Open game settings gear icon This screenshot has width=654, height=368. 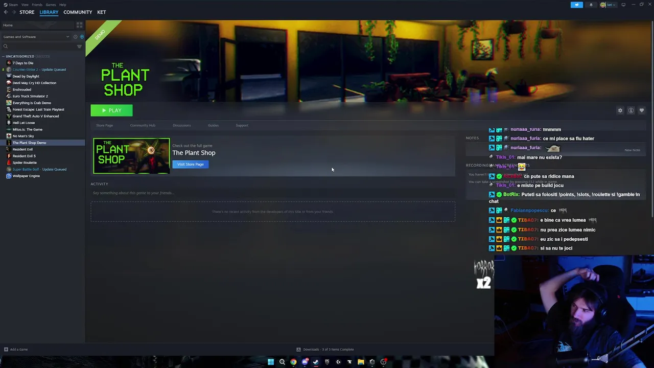[620, 110]
